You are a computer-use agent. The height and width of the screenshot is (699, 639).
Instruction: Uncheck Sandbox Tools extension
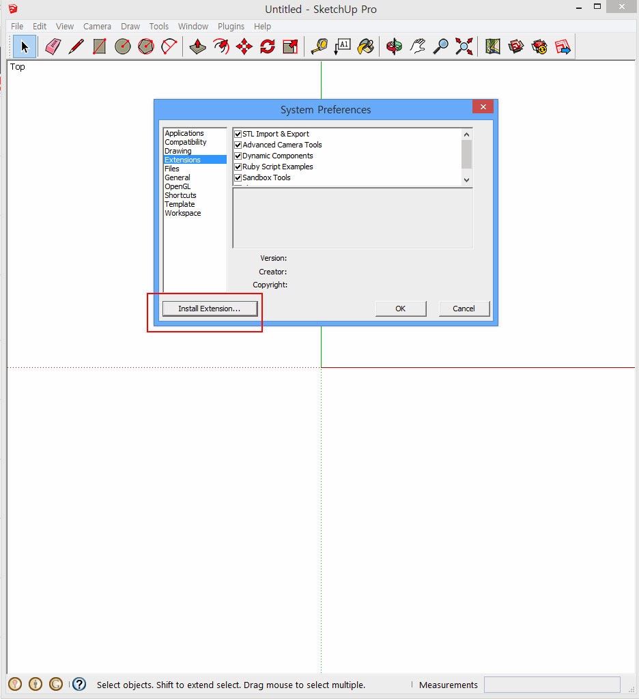pos(238,178)
